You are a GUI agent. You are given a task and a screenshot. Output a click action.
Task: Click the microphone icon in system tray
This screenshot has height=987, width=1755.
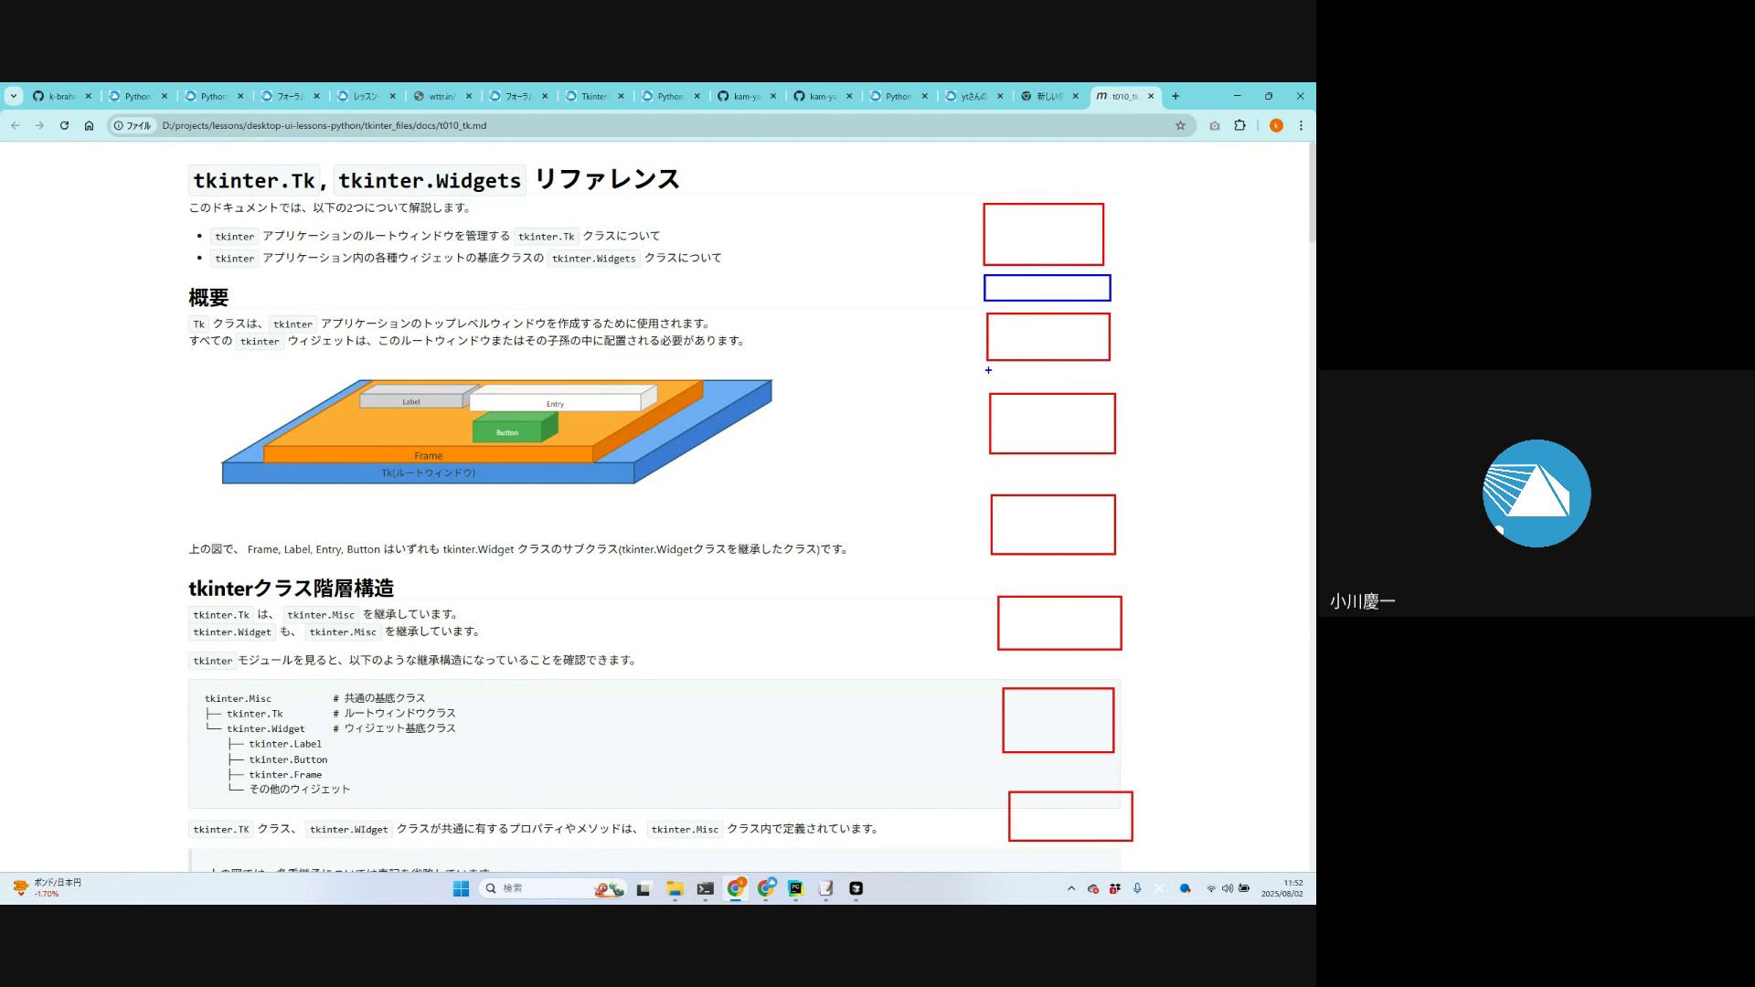(1137, 888)
